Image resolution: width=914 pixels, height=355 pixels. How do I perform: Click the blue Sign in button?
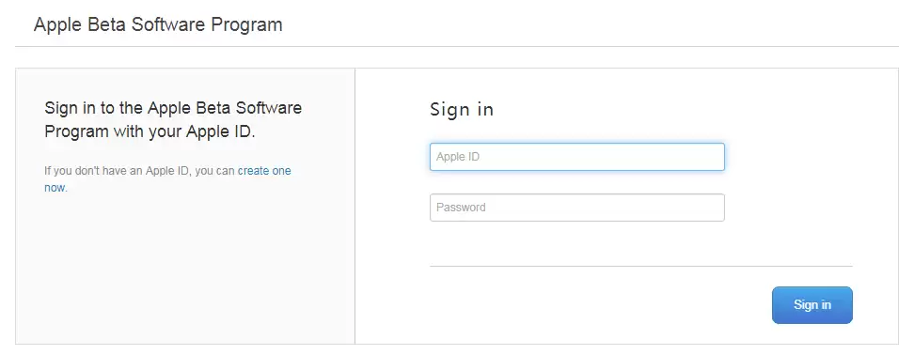coord(812,305)
